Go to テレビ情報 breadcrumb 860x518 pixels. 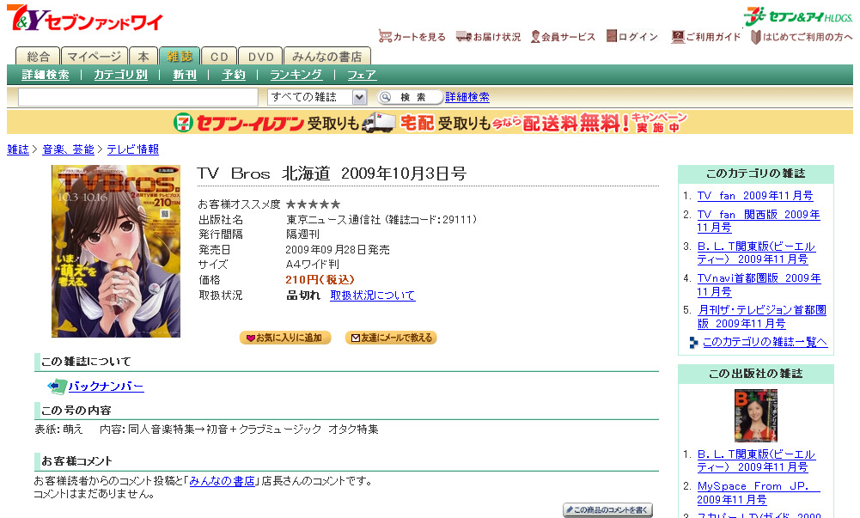132,149
